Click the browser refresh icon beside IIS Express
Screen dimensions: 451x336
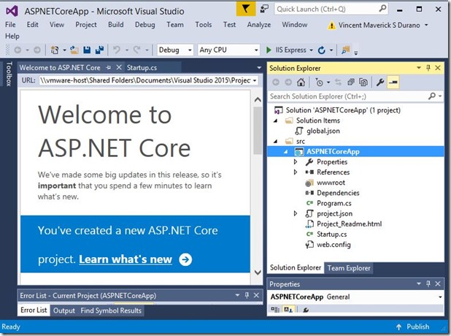pos(321,50)
